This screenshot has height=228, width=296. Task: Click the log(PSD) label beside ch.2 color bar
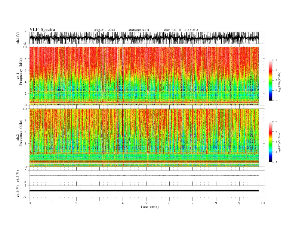click(280, 143)
